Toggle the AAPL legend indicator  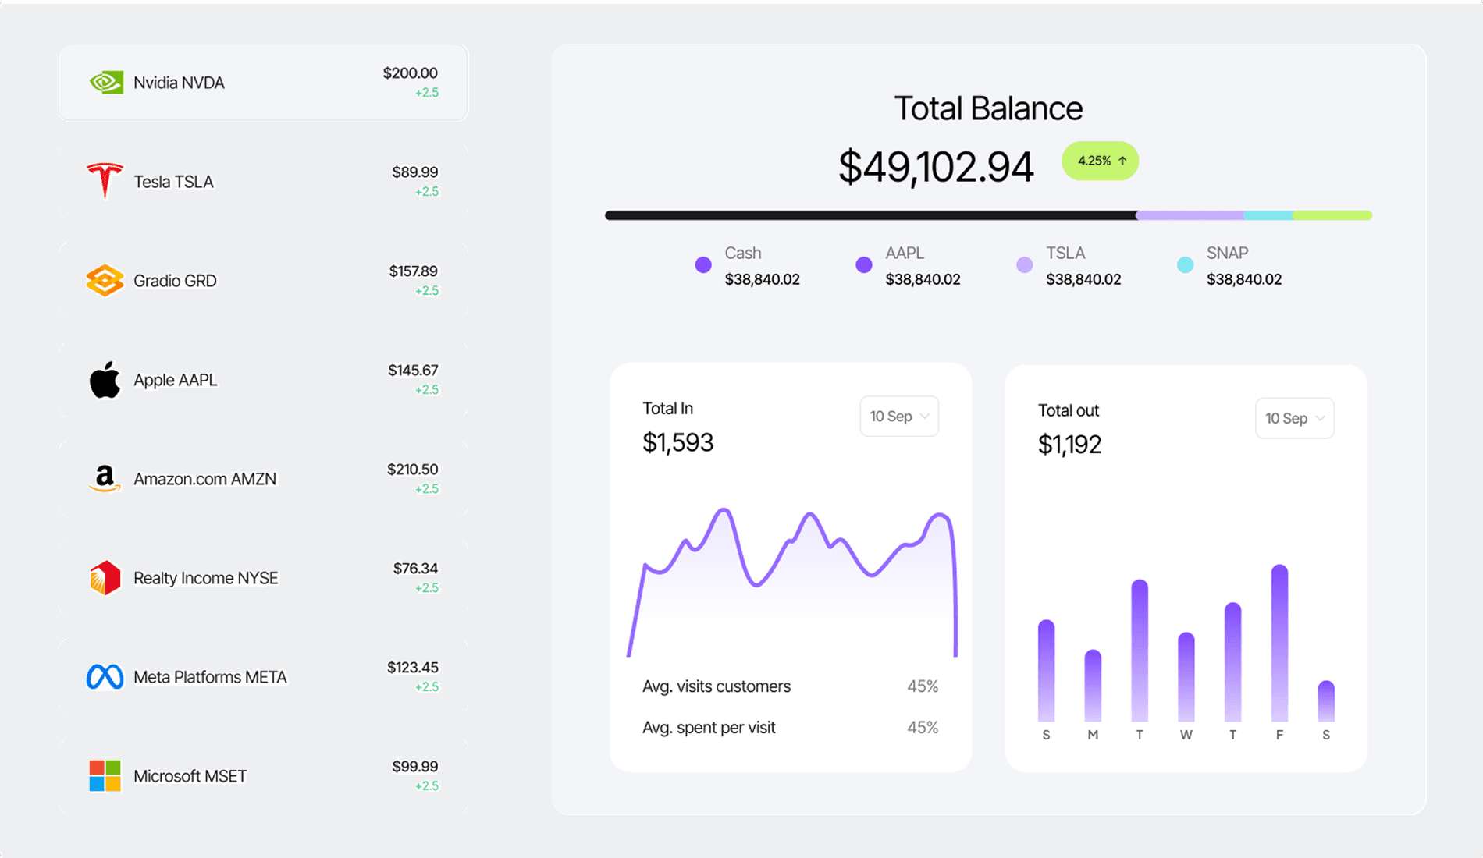[x=864, y=264]
